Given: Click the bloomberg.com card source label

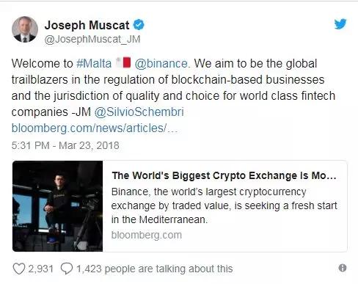Looking at the screenshot, I should click(x=147, y=235).
